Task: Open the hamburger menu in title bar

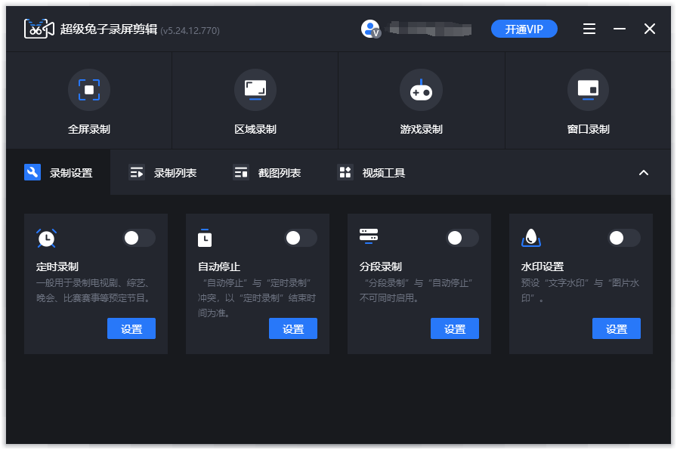Action: 589,29
